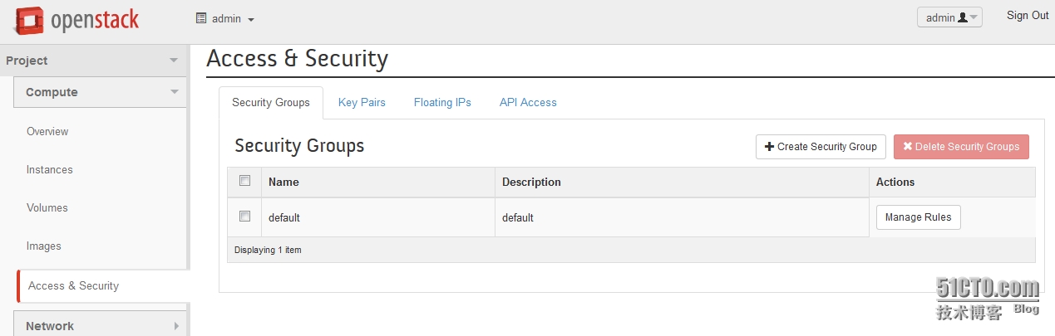Click the Sign Out link
This screenshot has height=336, width=1055.
tap(1028, 16)
